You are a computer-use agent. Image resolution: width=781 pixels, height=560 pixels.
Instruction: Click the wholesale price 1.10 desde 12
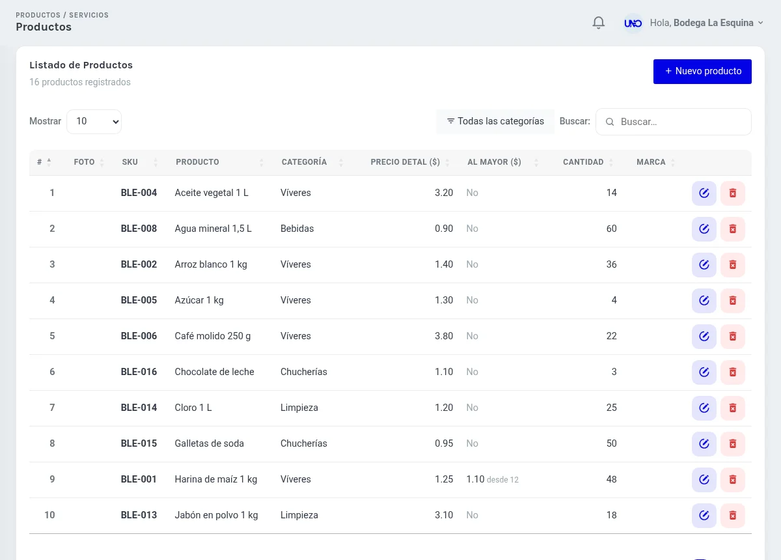(493, 479)
